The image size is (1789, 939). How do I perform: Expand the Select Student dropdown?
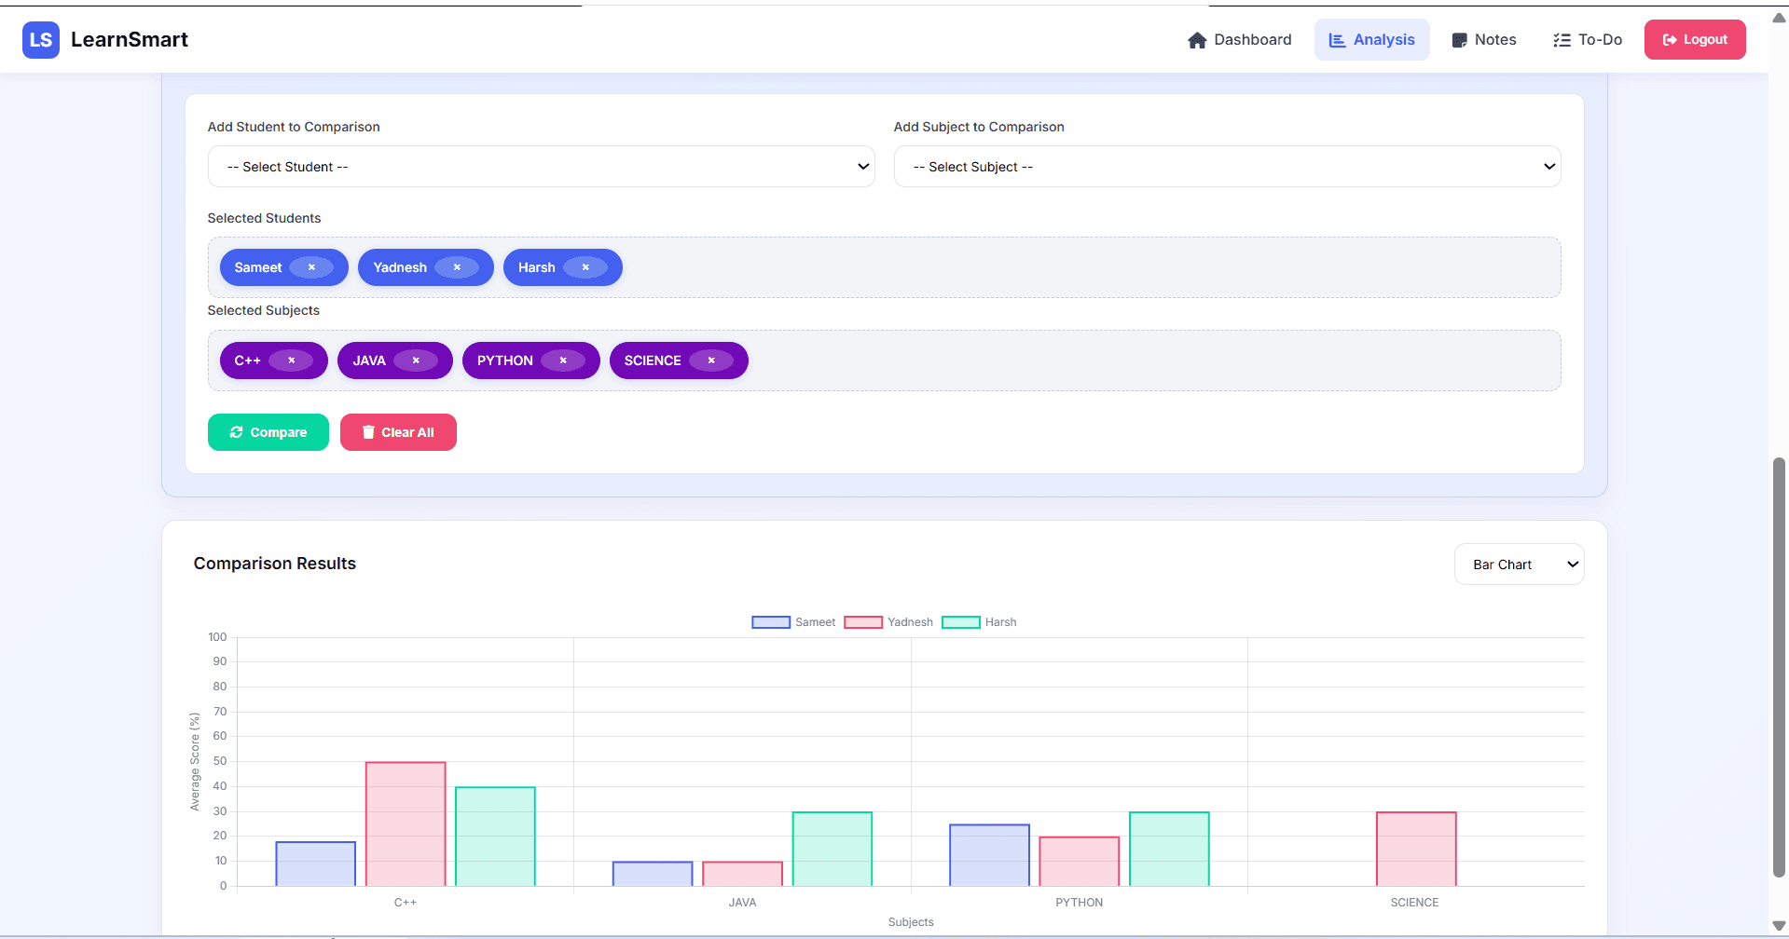[x=542, y=167]
